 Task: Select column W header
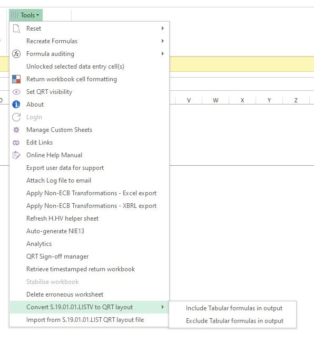pyautogui.click(x=215, y=100)
